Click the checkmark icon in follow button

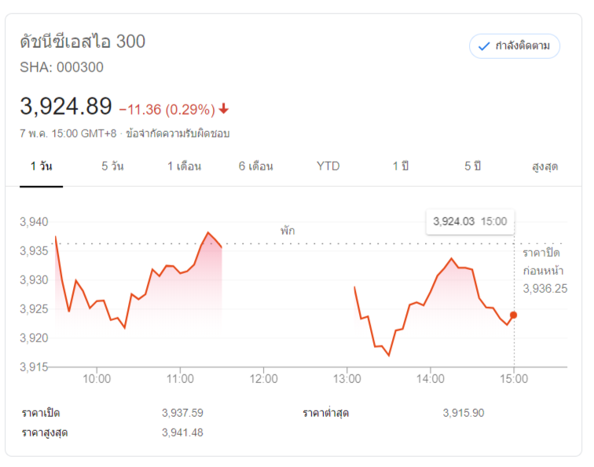[x=484, y=46]
